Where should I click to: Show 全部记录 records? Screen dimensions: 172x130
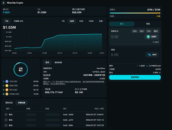21,103
